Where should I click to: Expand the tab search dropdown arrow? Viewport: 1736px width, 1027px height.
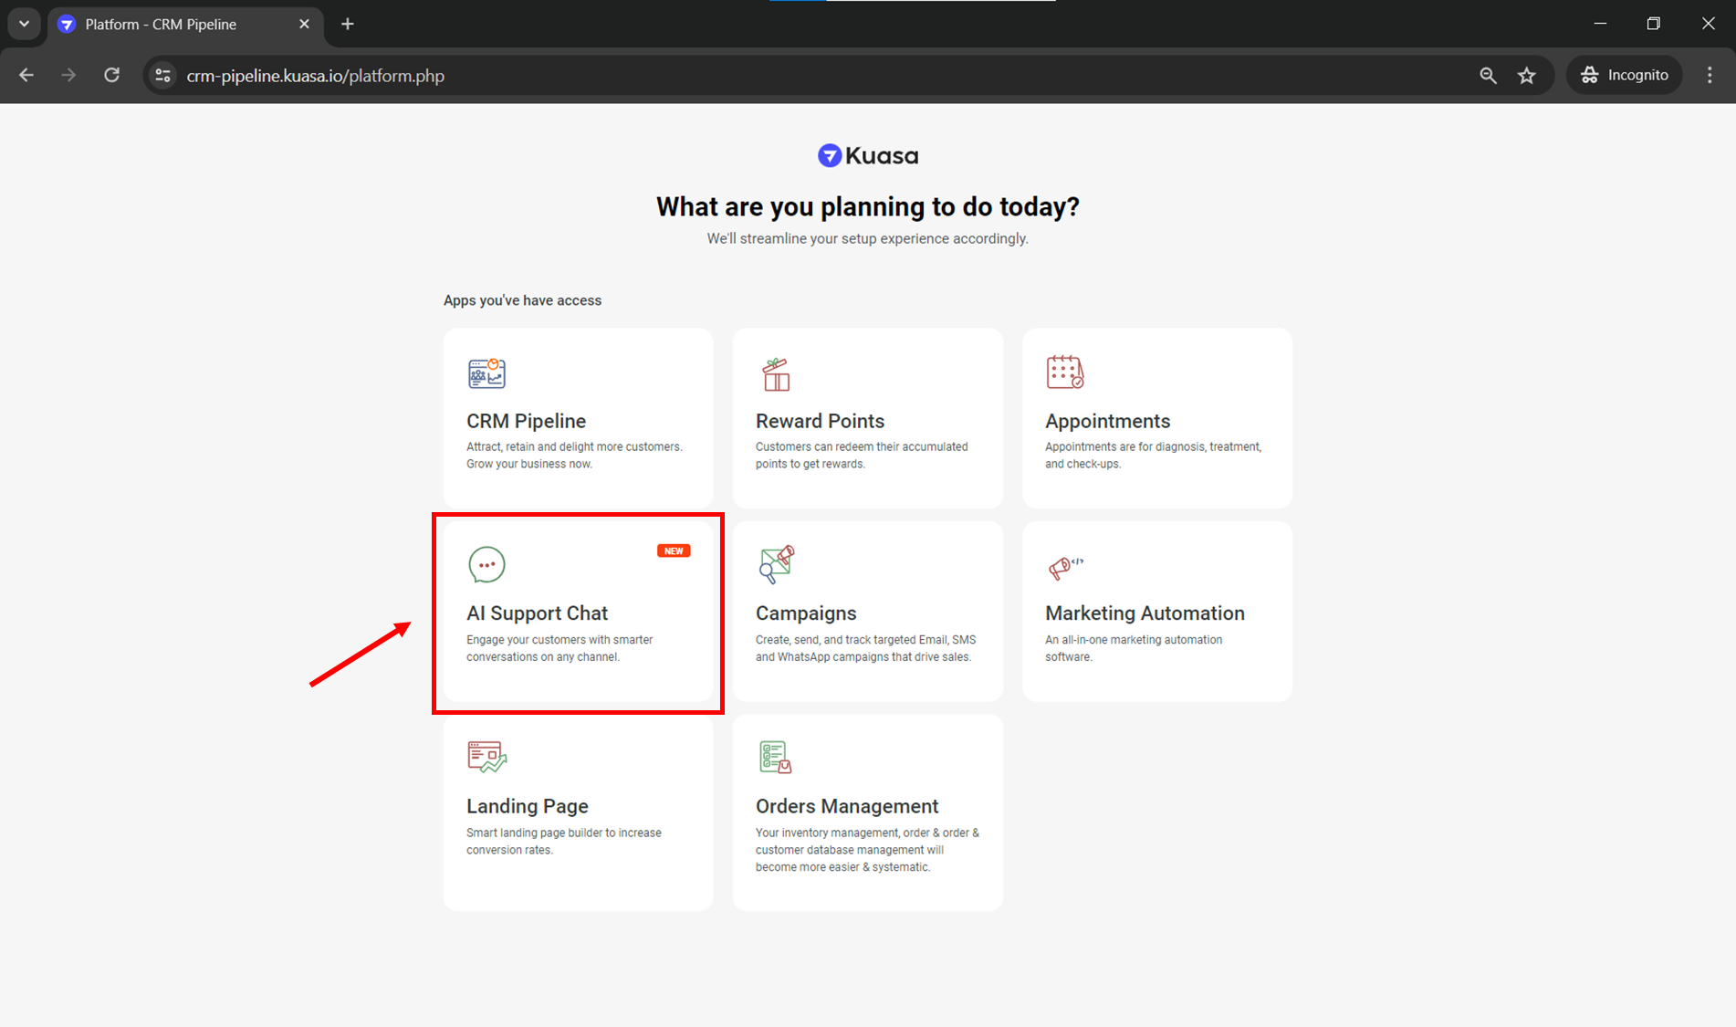pyautogui.click(x=24, y=24)
